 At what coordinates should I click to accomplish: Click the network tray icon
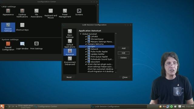(168, 107)
